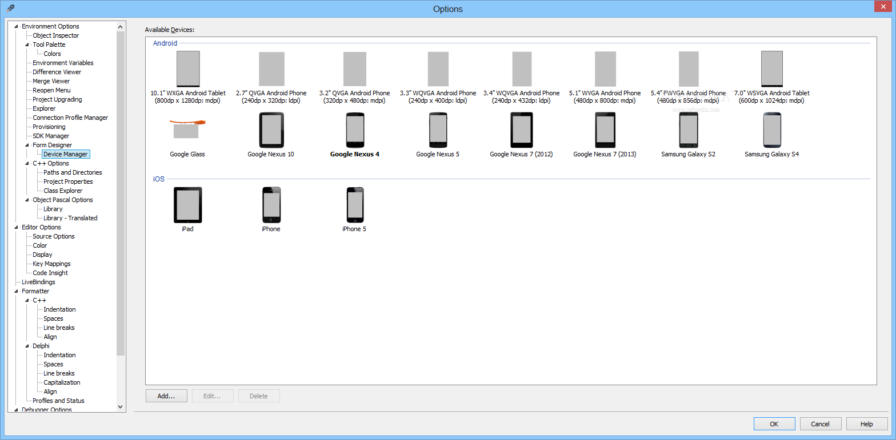Open the Reopen Menu page

[51, 90]
